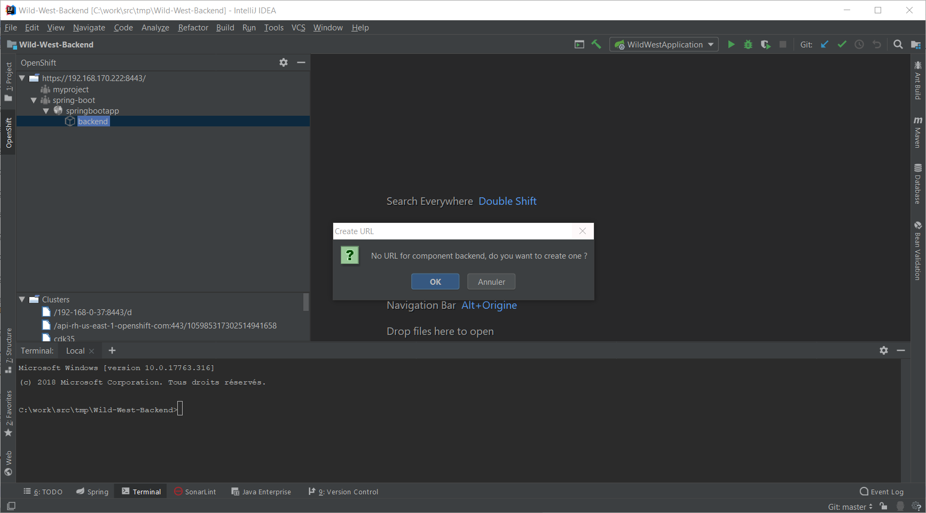Open Java Enterprise tool window

(261, 492)
